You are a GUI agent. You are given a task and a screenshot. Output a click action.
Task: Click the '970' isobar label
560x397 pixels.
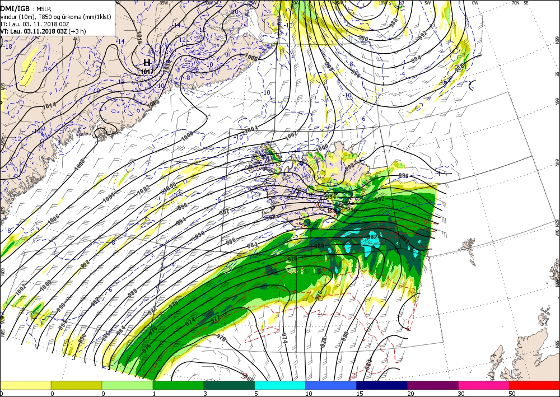point(221,338)
